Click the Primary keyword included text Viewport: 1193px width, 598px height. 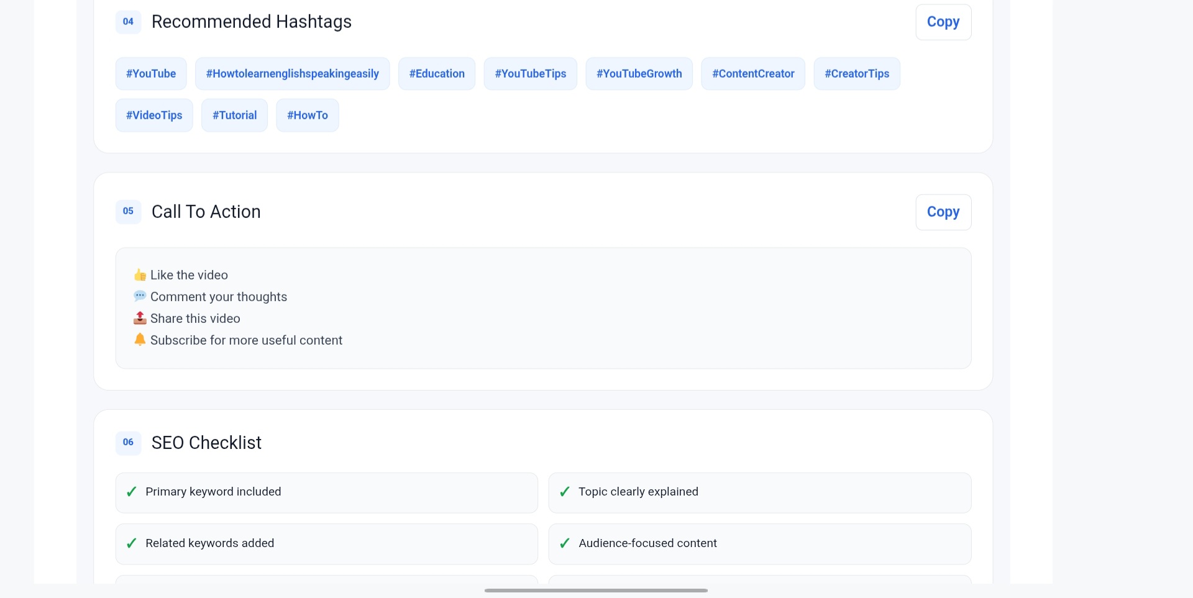coord(213,492)
